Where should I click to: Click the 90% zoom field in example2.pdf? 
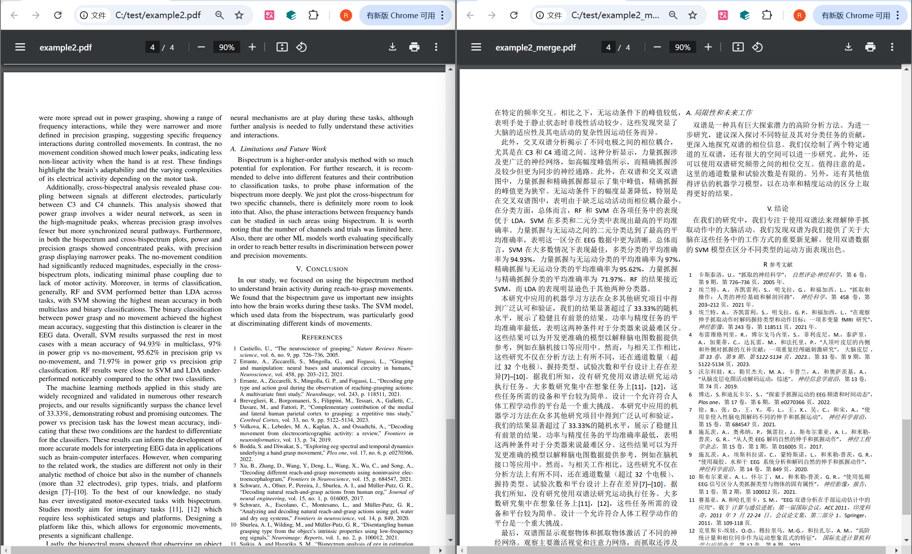(x=226, y=47)
